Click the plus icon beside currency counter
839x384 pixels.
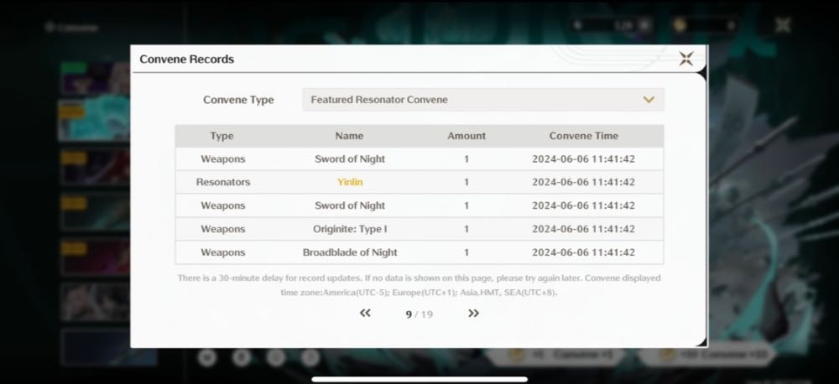tap(644, 25)
